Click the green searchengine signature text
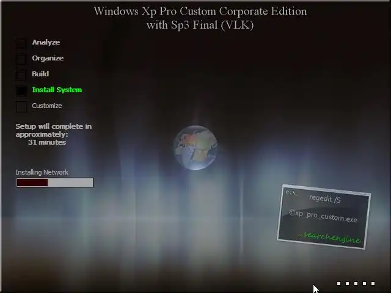This screenshot has height=293, width=391. [330, 237]
